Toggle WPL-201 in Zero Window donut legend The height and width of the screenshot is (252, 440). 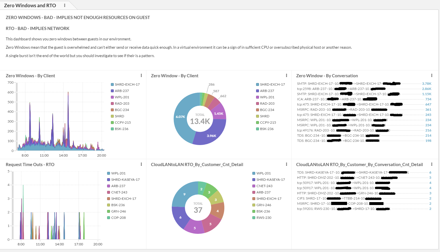265,97
